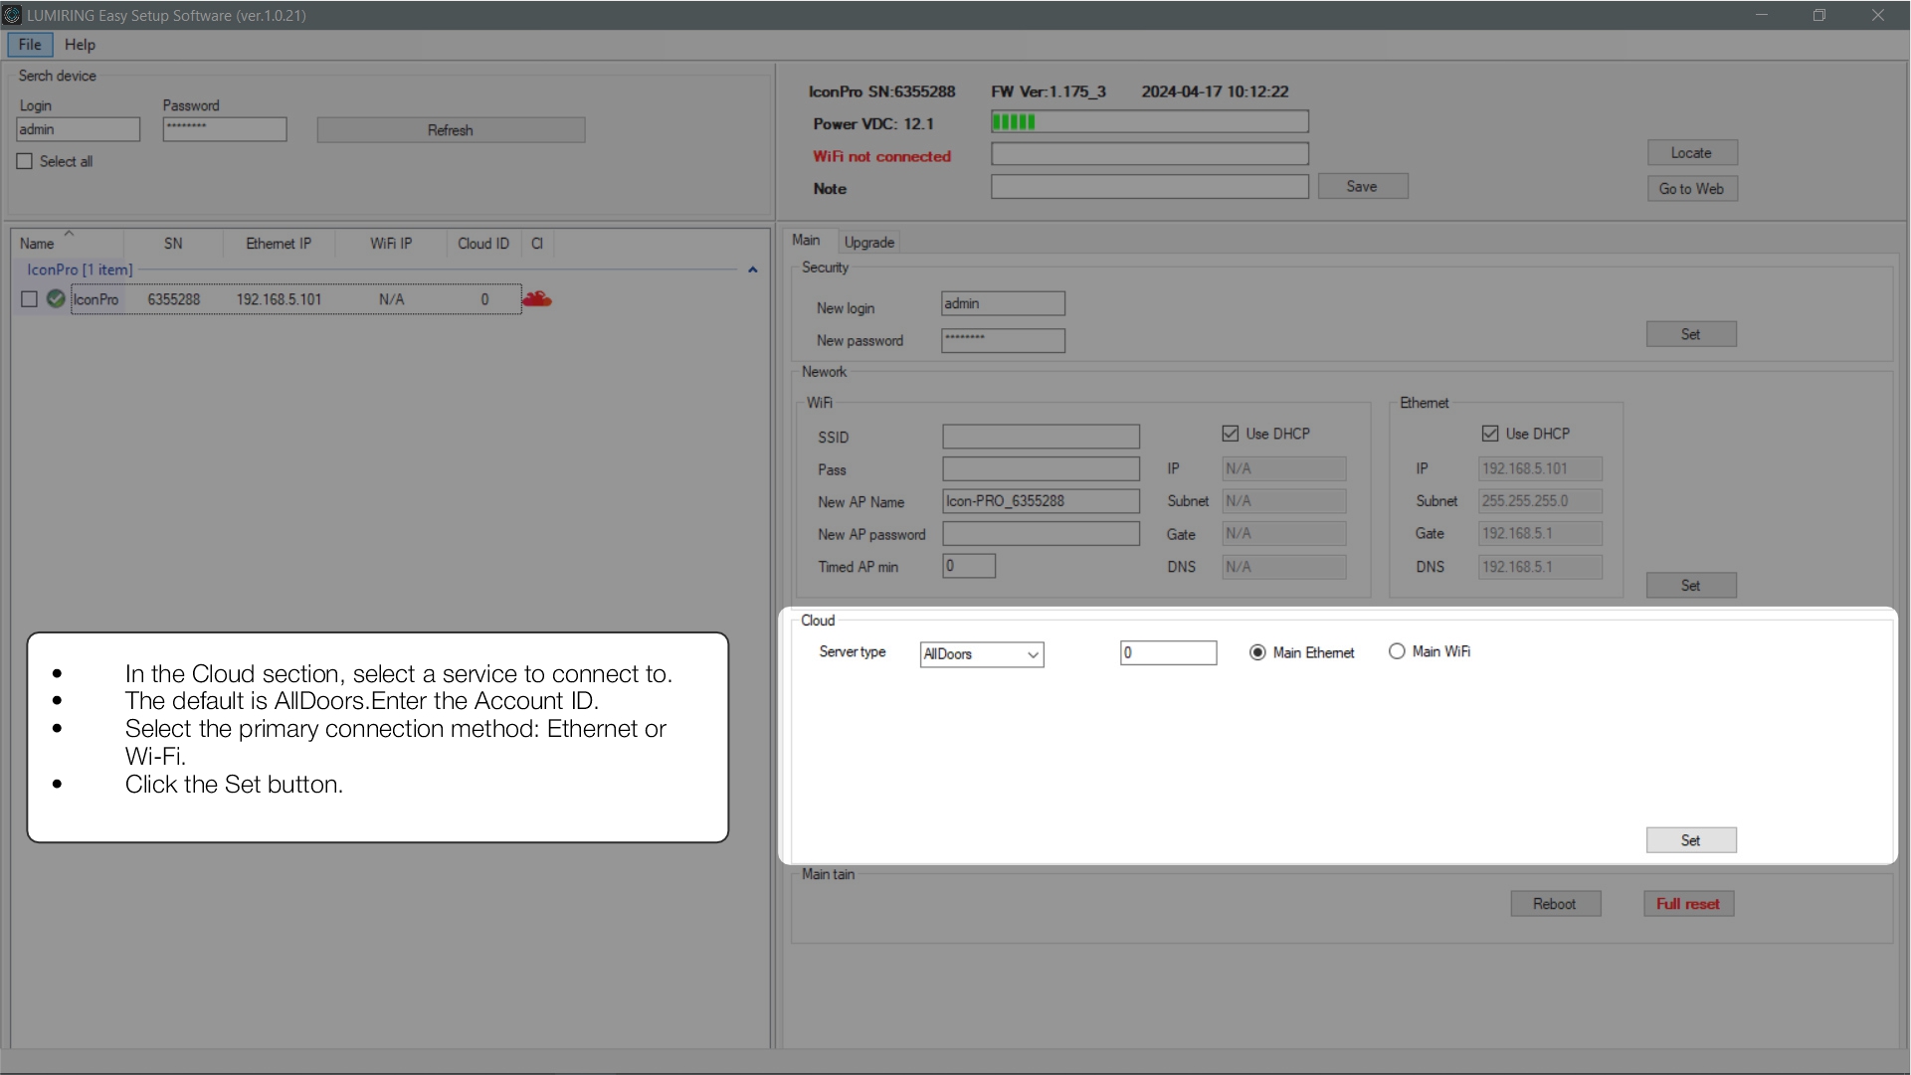Open the Help menu

[80, 45]
